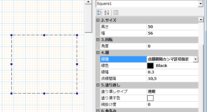
Task: Click the 5.塗り潰し category header text
Action: click(111, 85)
